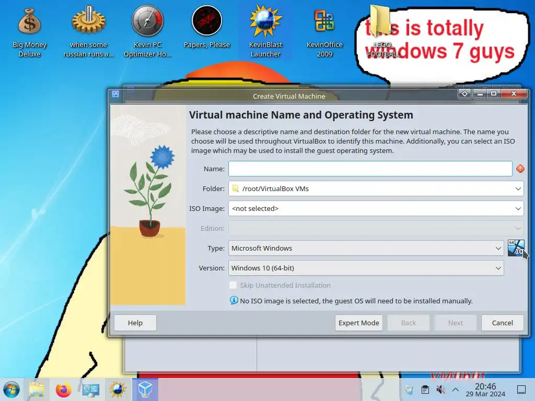
Task: Click the keep-above diamond titlebar button
Action: [x=464, y=93]
